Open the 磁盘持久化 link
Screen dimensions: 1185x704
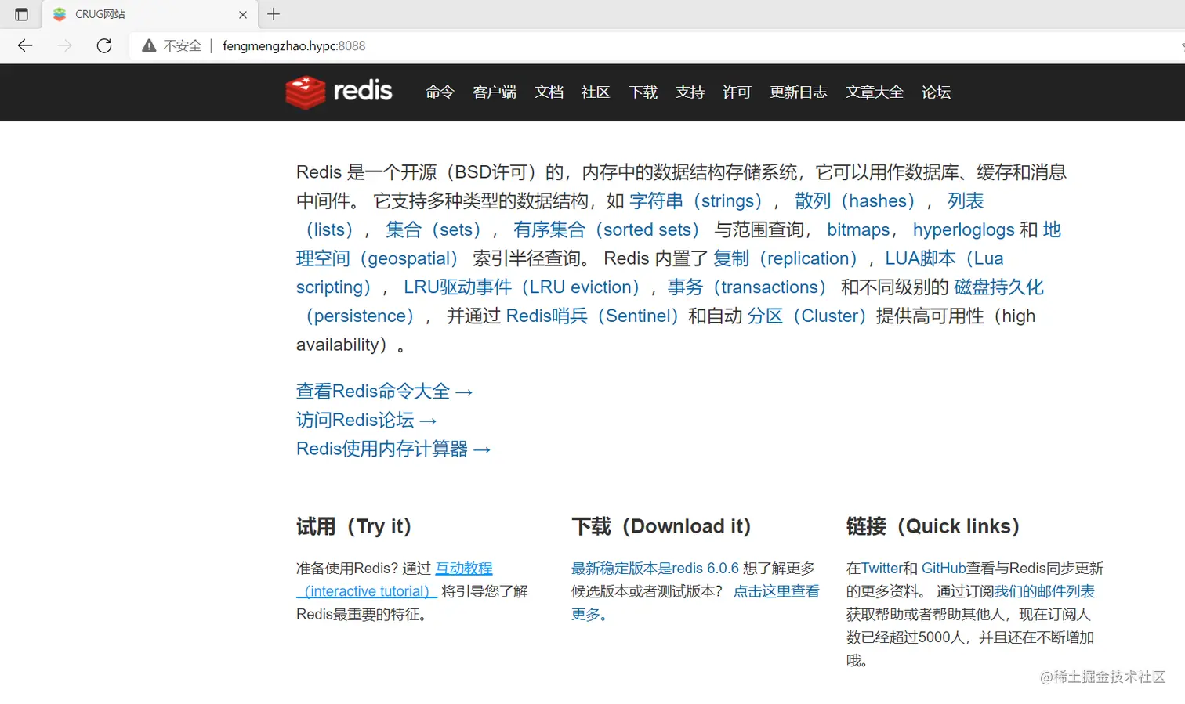pos(998,287)
